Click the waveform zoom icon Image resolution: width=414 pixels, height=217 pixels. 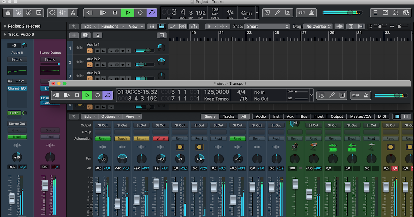[340, 27]
